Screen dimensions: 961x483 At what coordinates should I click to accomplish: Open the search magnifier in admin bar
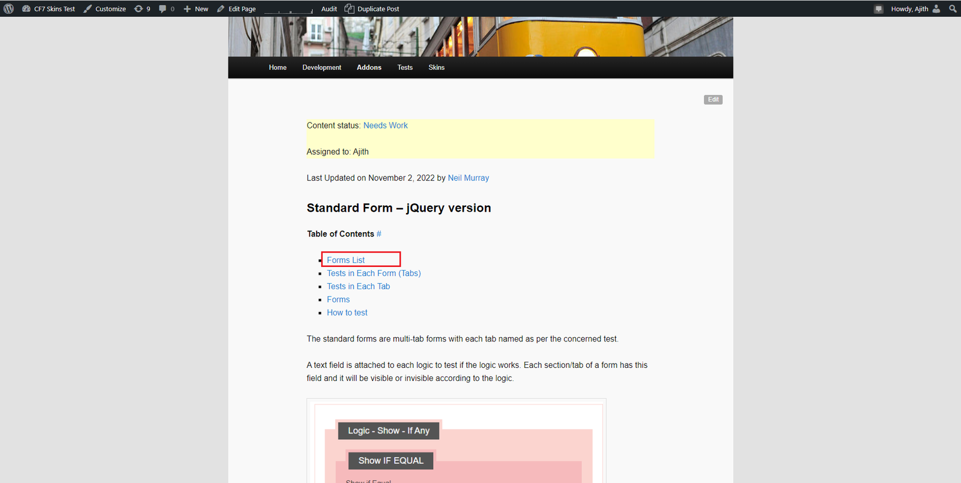[x=953, y=9]
